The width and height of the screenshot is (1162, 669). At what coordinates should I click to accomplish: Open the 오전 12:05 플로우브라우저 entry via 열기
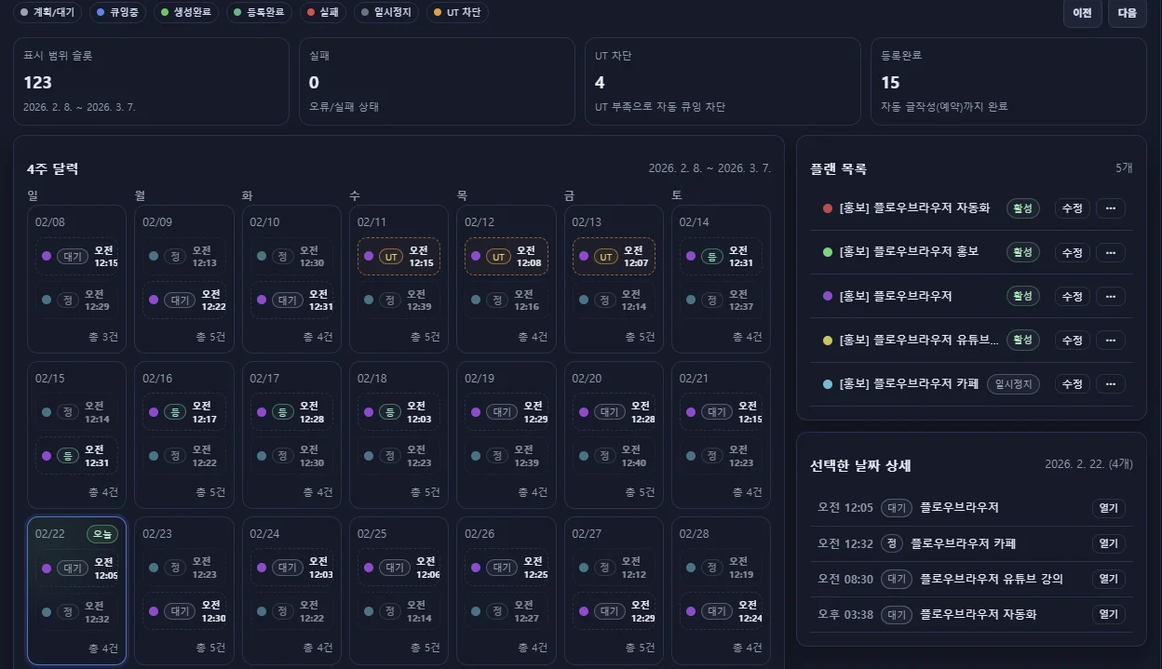tap(1108, 508)
